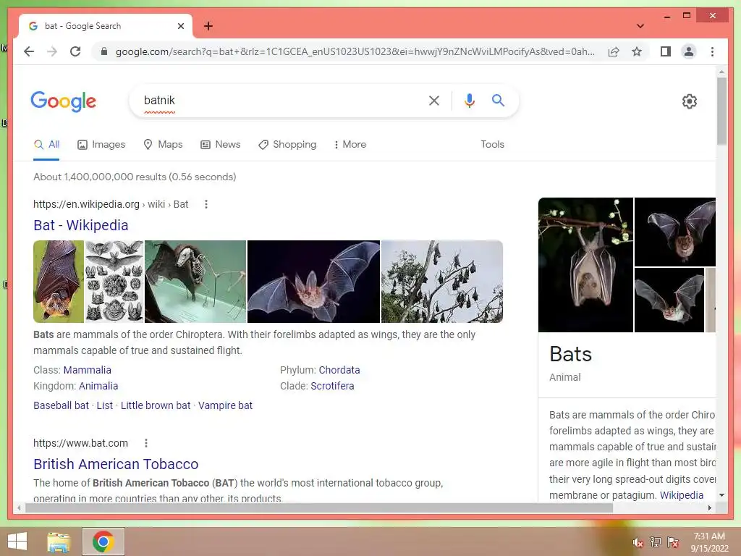Switch to the News tab

click(220, 144)
